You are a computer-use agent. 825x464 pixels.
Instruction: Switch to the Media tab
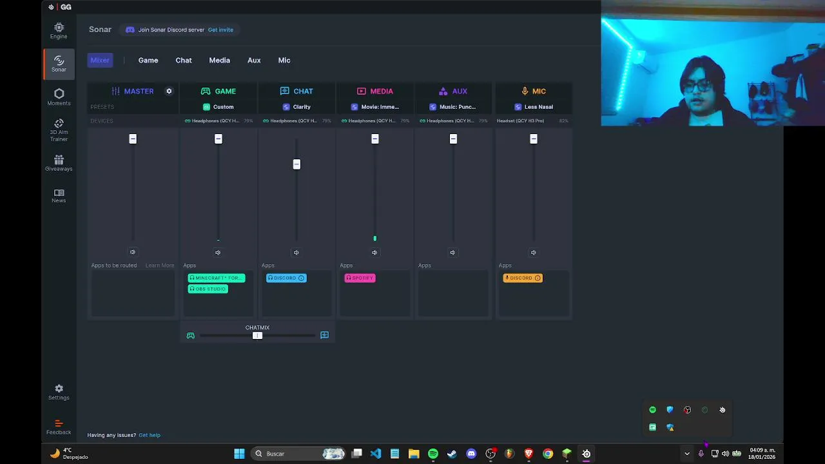tap(219, 60)
